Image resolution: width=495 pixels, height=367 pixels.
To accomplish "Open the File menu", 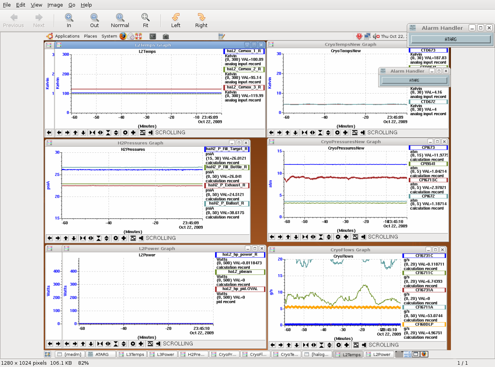I will tap(7, 5).
